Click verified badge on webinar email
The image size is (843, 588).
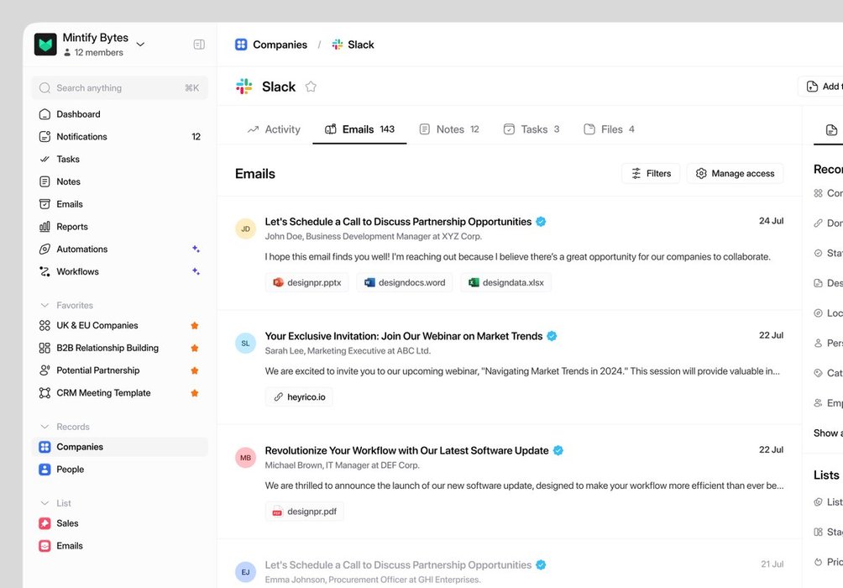point(552,336)
